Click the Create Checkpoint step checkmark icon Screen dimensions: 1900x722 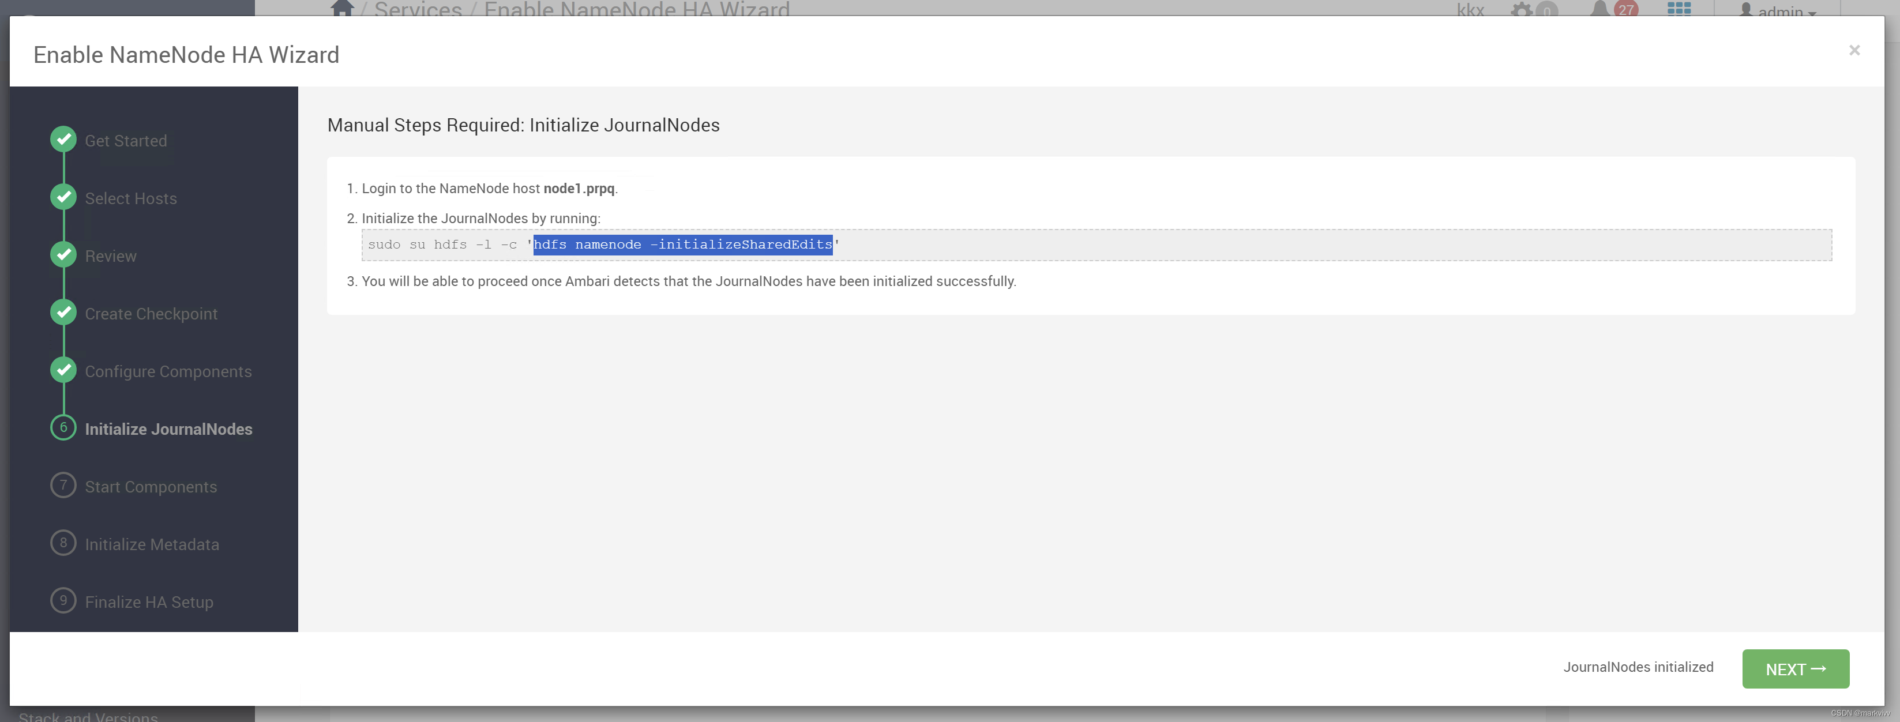tap(63, 313)
